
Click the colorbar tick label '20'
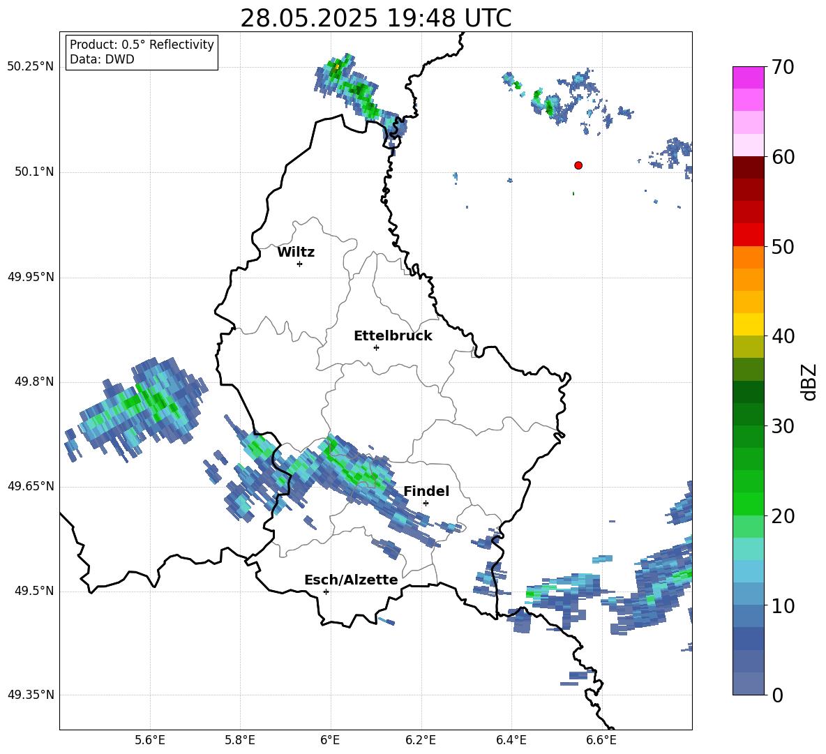click(x=783, y=516)
